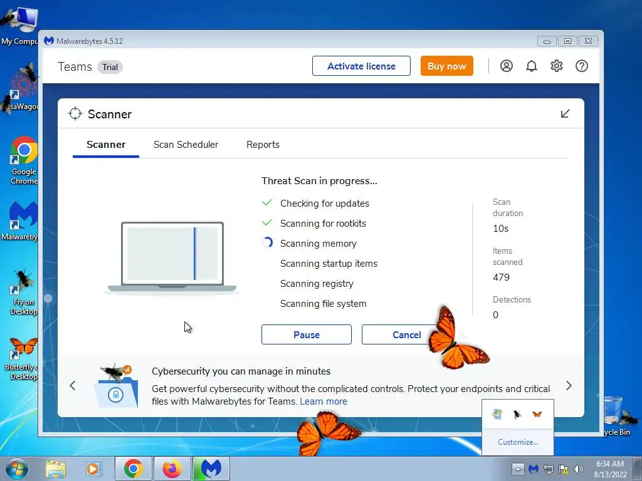Screen dimensions: 642x481
Task: Open the notifications bell
Action: click(x=532, y=66)
